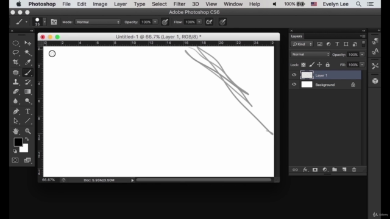Swap foreground and background colors
The height and width of the screenshot is (219, 390).
coord(27,139)
